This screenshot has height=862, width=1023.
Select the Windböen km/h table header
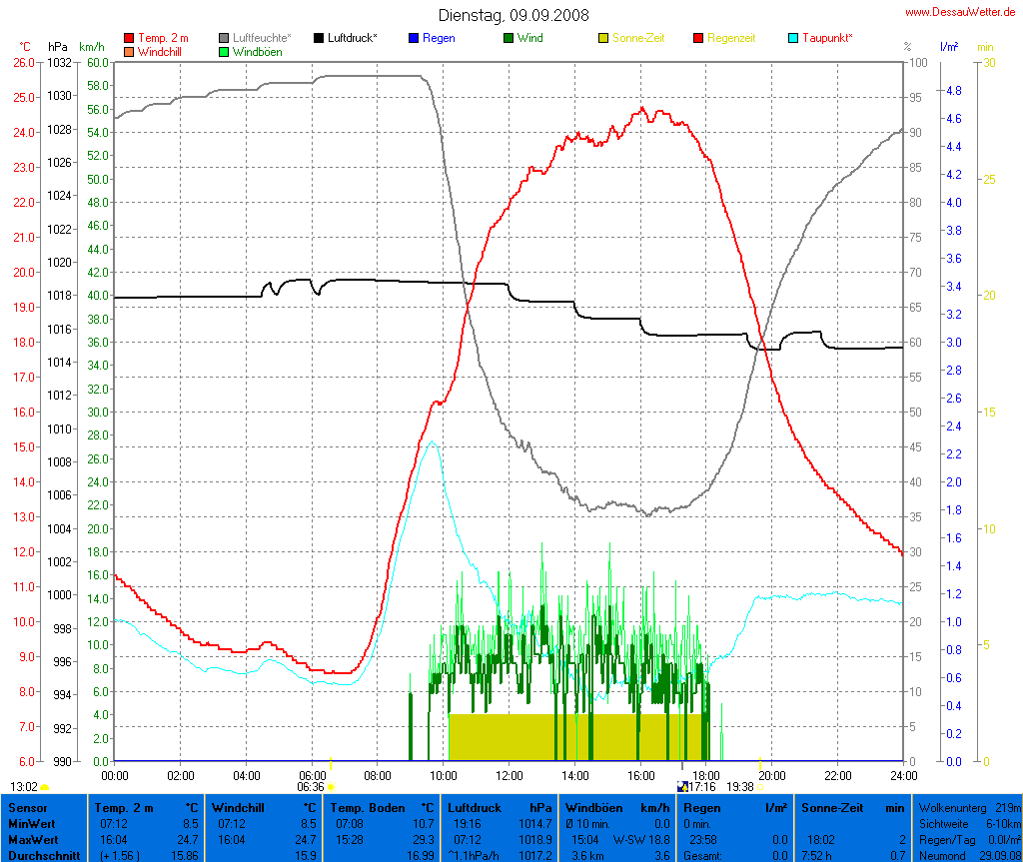(x=617, y=807)
